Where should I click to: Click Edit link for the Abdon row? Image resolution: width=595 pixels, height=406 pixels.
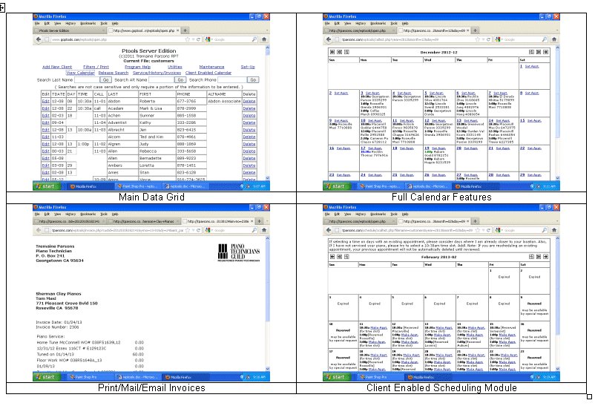45,102
